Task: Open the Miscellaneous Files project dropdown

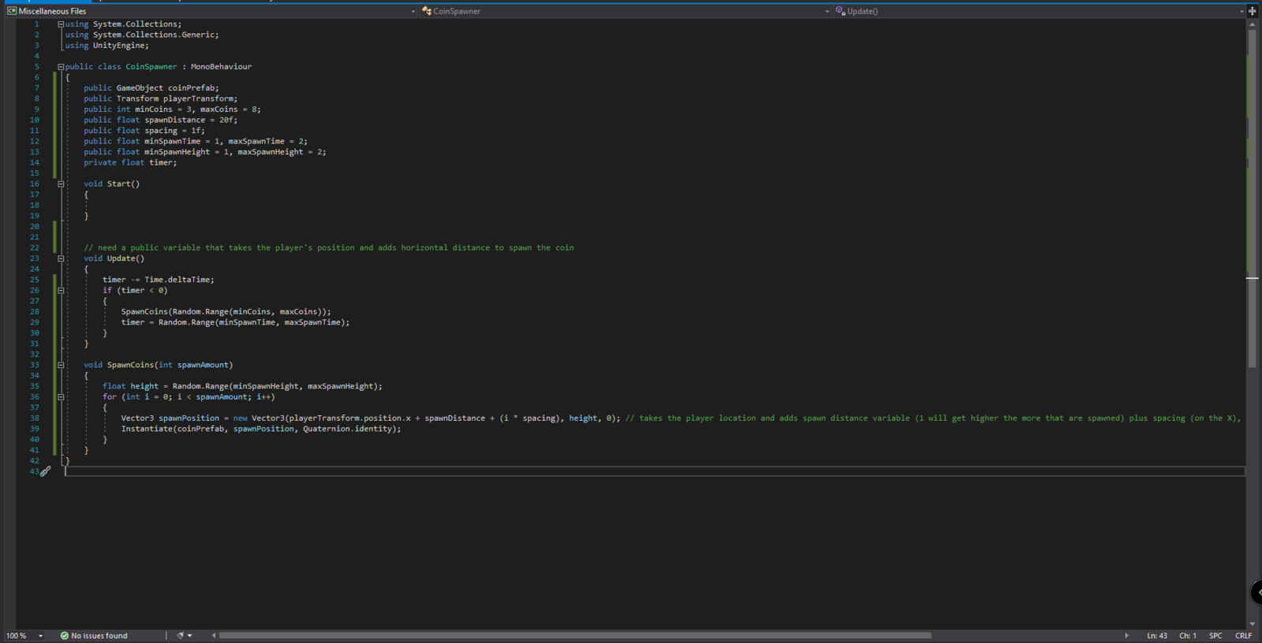Action: point(413,11)
